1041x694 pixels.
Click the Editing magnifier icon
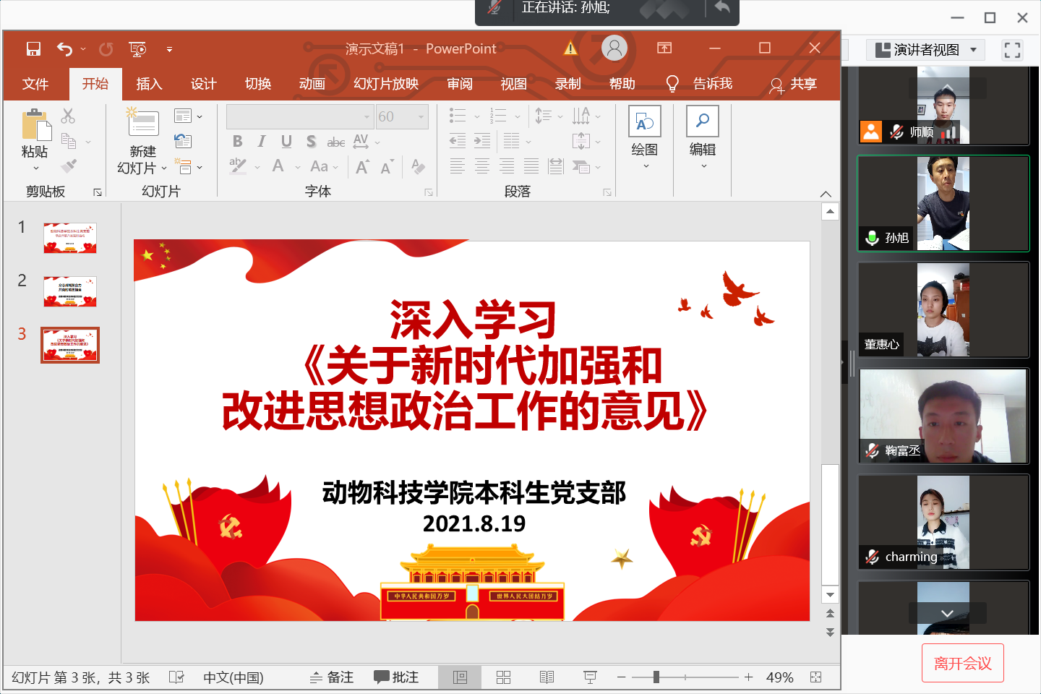coord(702,121)
